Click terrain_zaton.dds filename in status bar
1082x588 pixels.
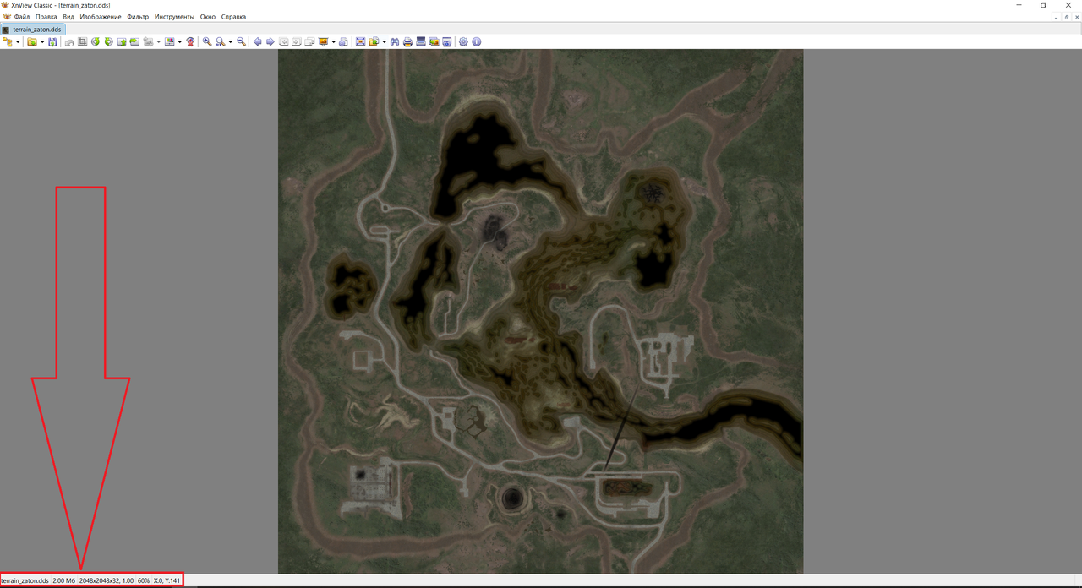click(x=25, y=581)
